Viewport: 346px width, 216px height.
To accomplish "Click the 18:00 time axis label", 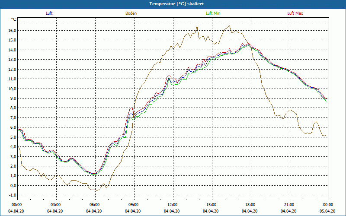I will tap(251, 205).
